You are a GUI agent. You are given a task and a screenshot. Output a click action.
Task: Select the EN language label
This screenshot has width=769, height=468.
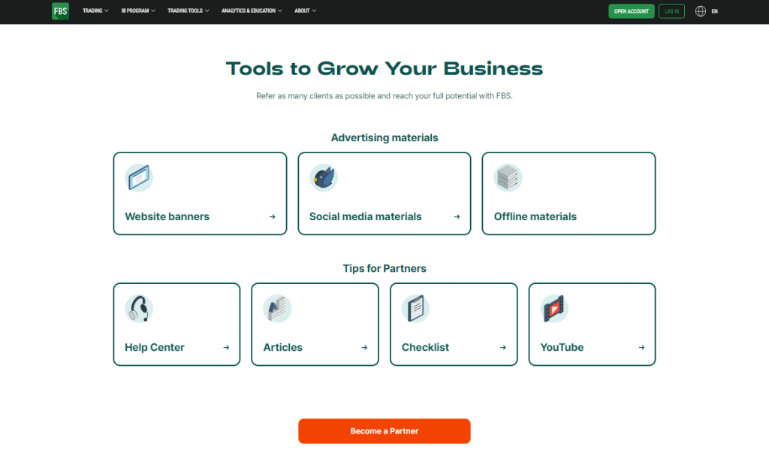[714, 11]
